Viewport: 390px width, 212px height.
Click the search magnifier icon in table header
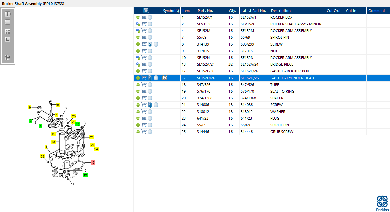(146, 11)
